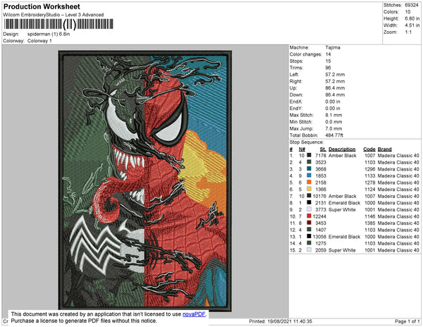Open the novaPDF link in the notice
Screen dimensions: 423x327
(194, 314)
